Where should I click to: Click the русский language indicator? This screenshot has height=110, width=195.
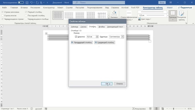pos(39,109)
